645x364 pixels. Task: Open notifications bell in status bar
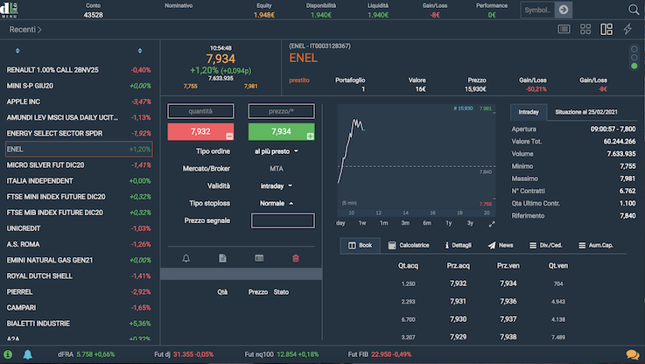point(27,354)
